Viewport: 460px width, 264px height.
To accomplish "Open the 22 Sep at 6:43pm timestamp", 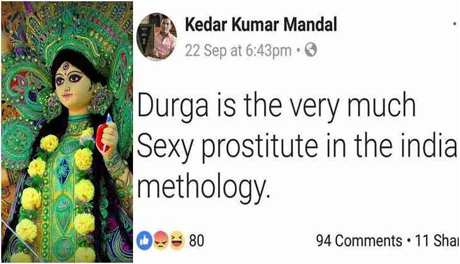I will 238,50.
